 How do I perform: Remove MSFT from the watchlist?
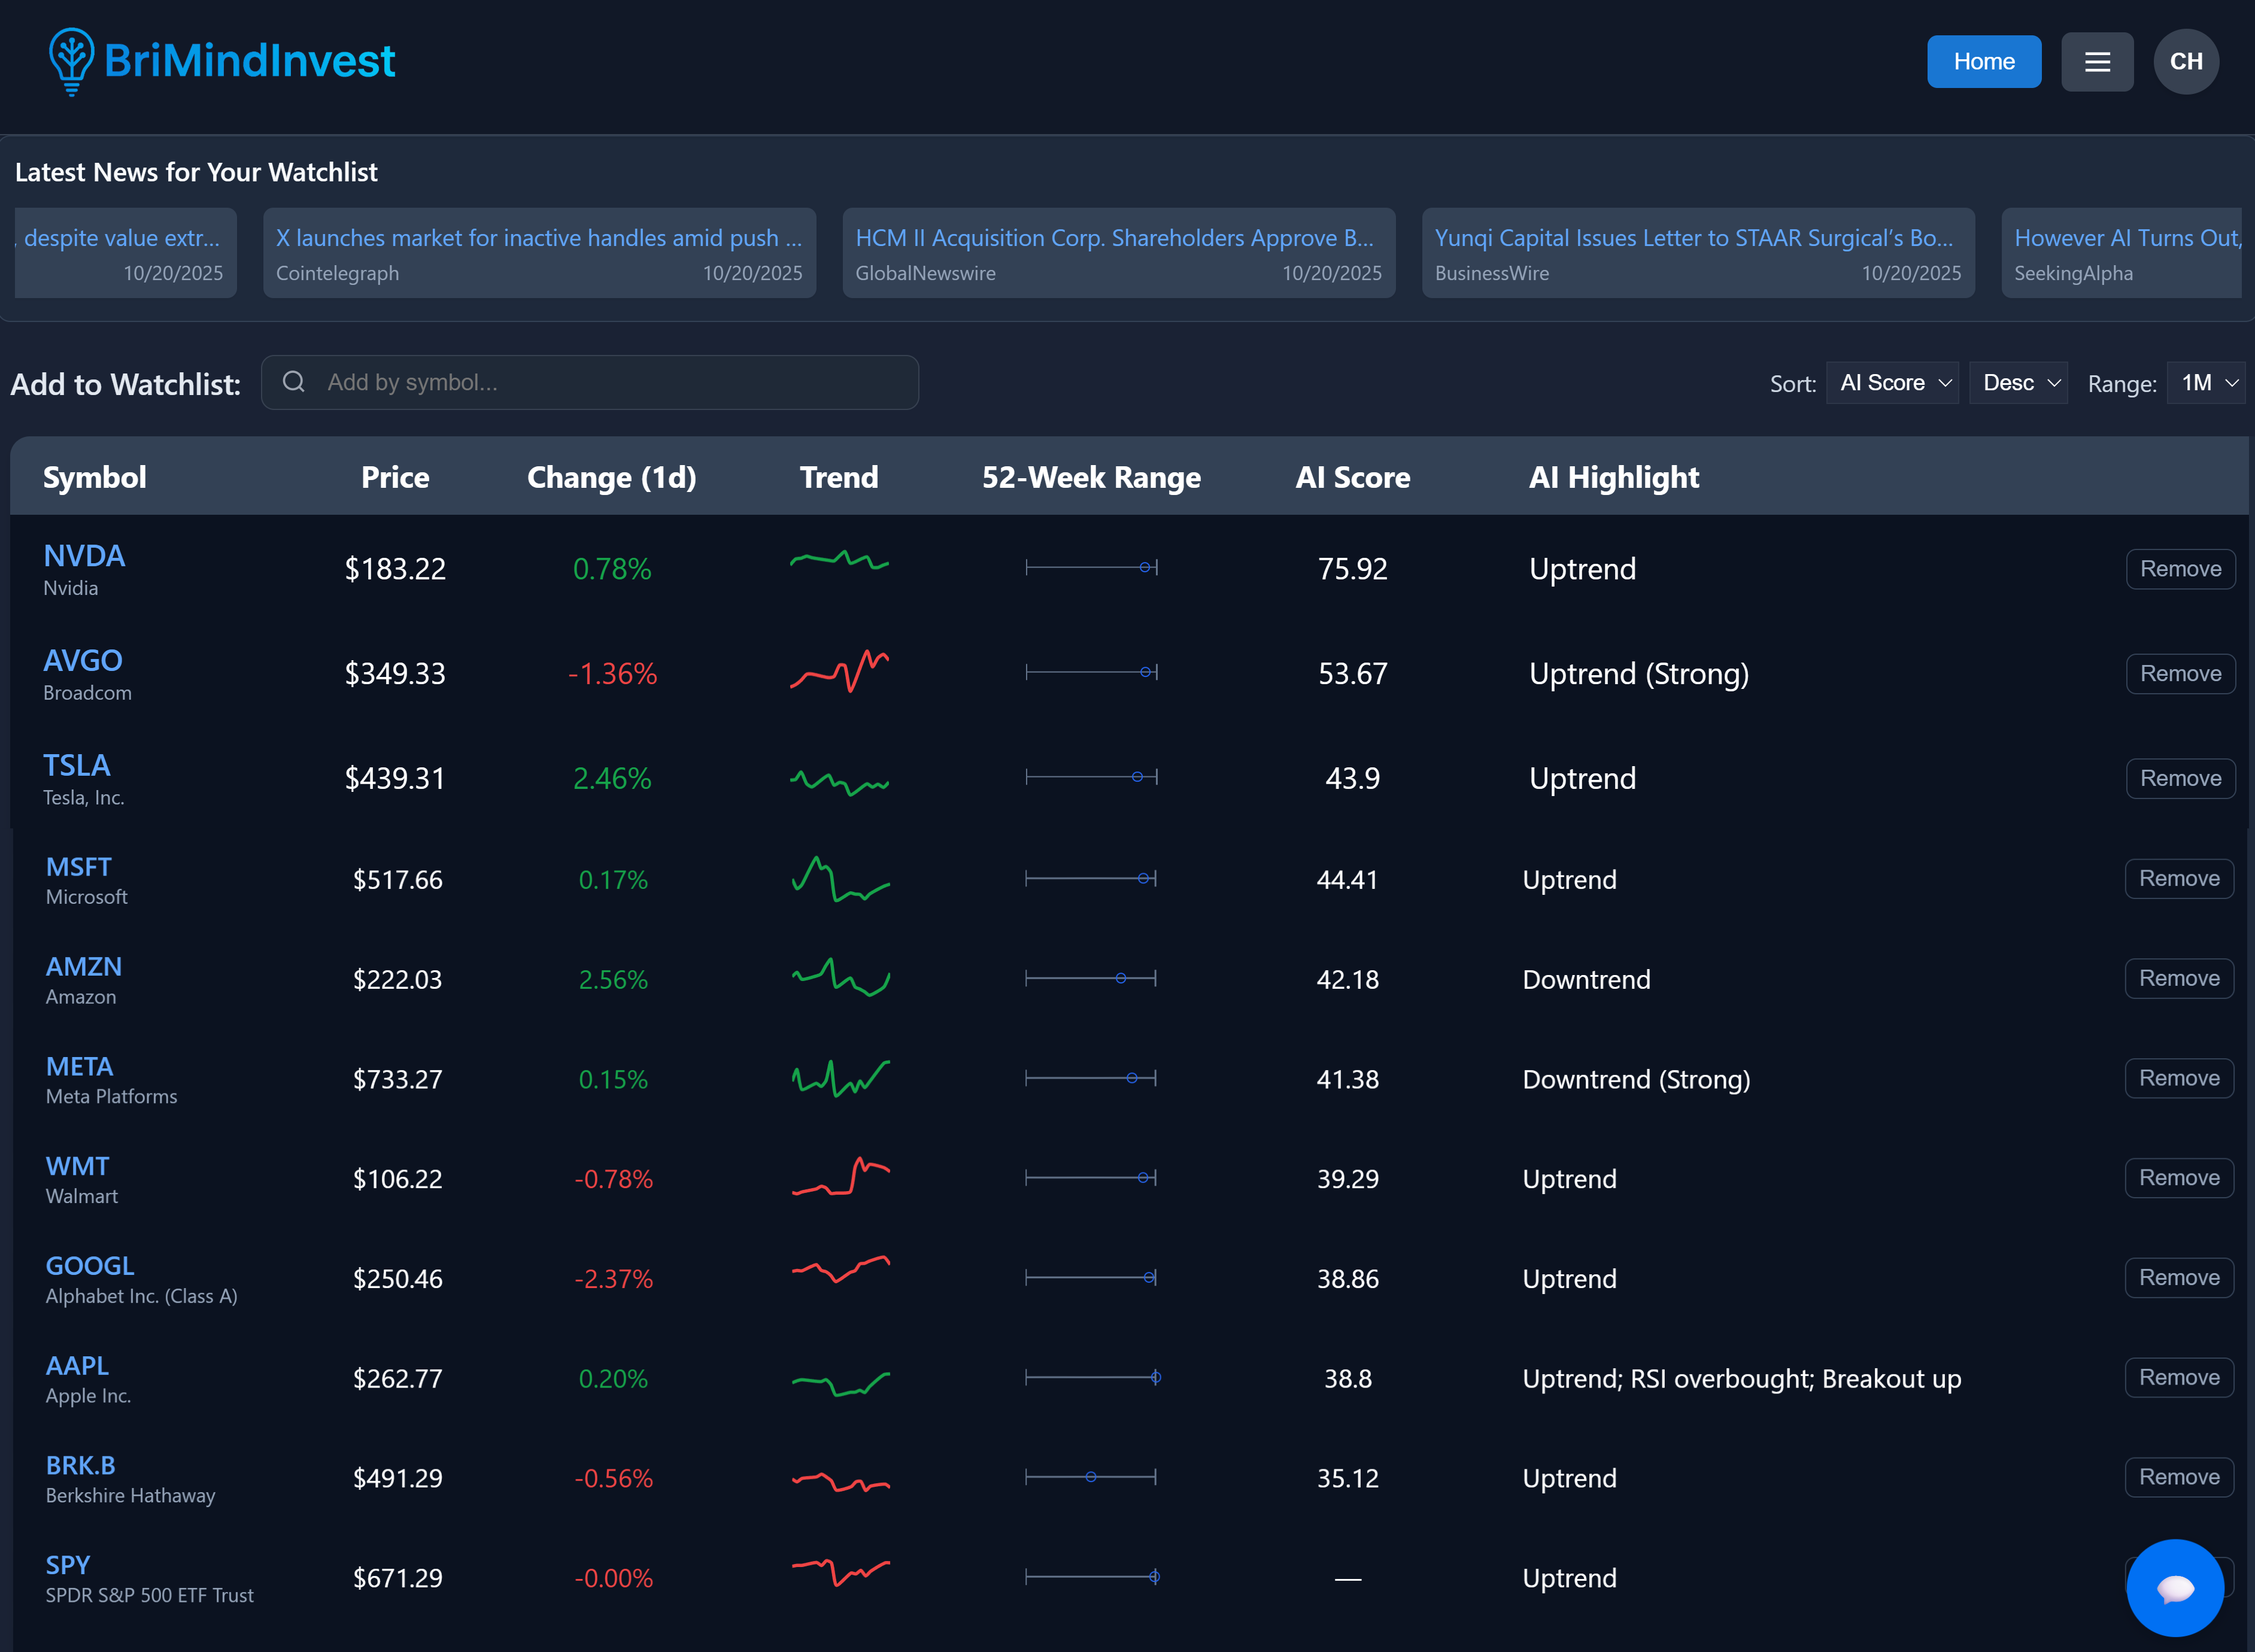pyautogui.click(x=2179, y=879)
